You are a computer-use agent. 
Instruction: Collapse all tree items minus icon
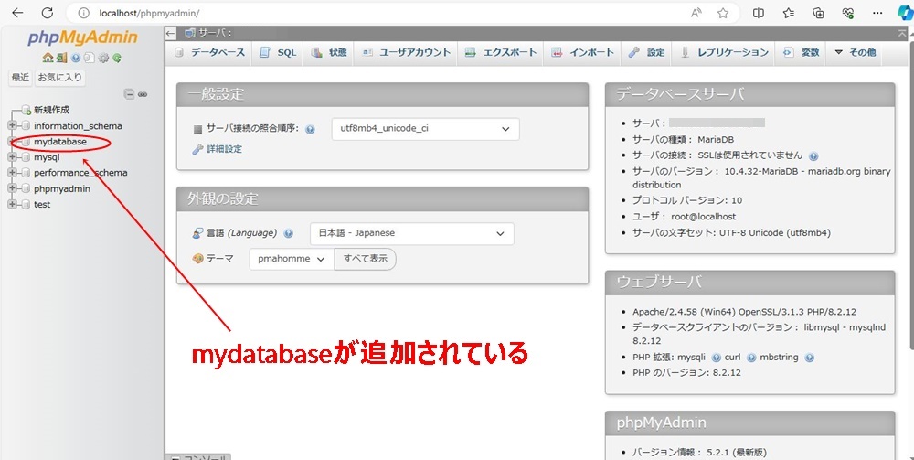[130, 94]
